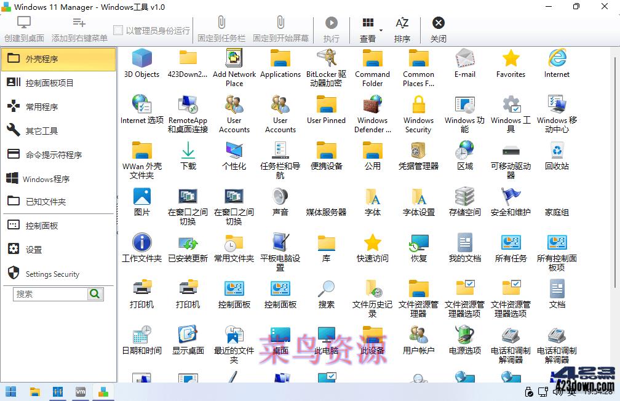The height and width of the screenshot is (401, 620).
Task: Select the Windows Defender item
Action: coord(372,109)
